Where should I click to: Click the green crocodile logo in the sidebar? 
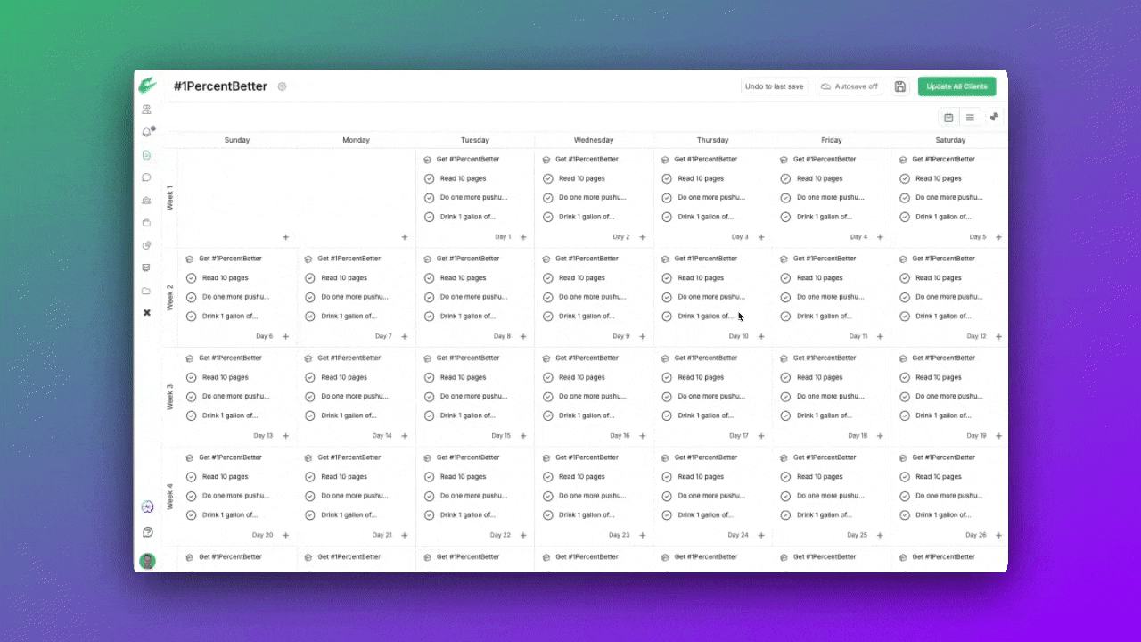coord(147,86)
